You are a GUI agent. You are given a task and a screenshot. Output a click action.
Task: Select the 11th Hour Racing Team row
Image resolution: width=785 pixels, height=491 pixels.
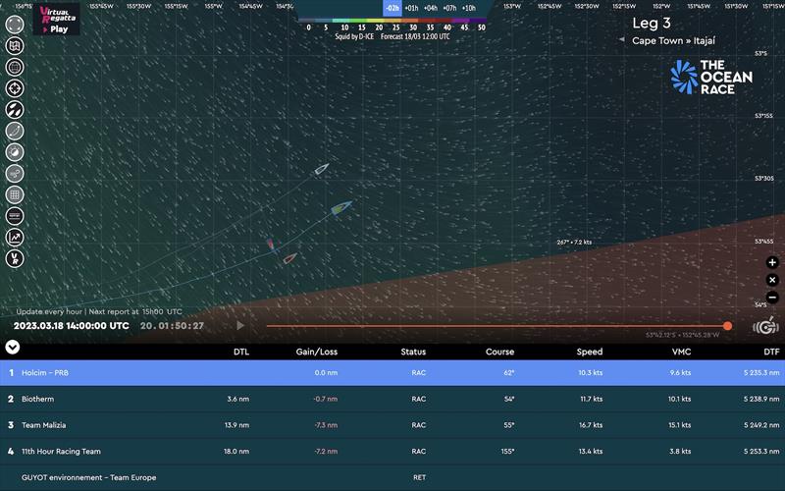click(392, 451)
